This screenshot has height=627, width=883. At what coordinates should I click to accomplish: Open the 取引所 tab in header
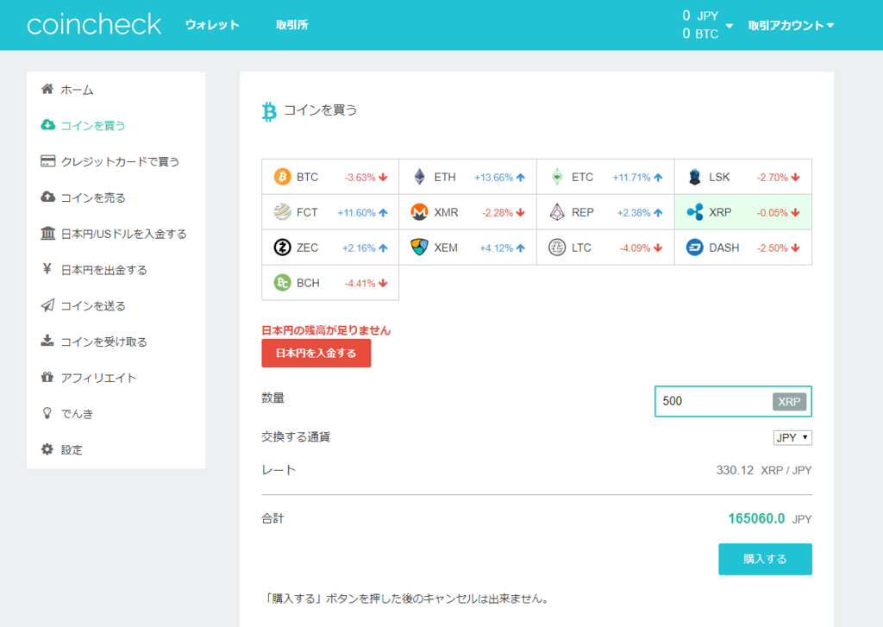291,25
